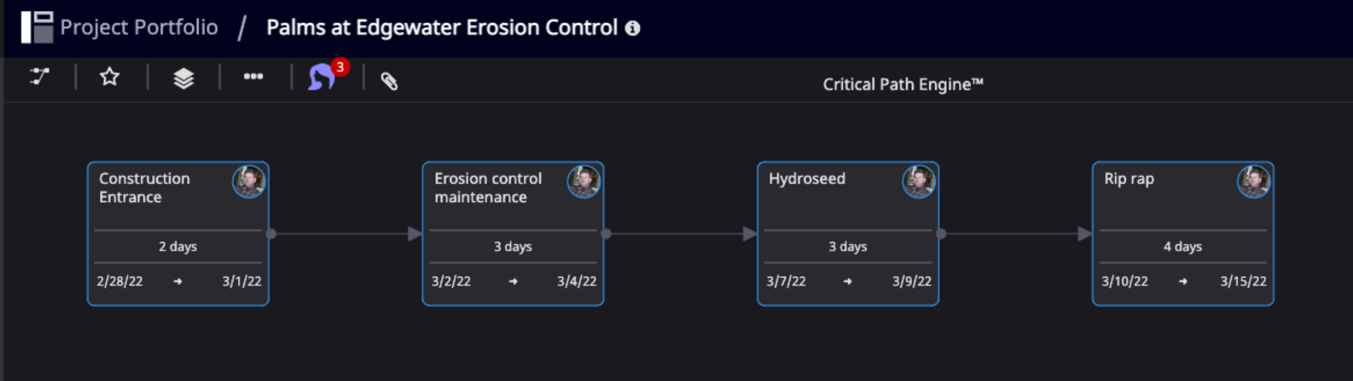Select the Rip rap task card

(x=1183, y=234)
